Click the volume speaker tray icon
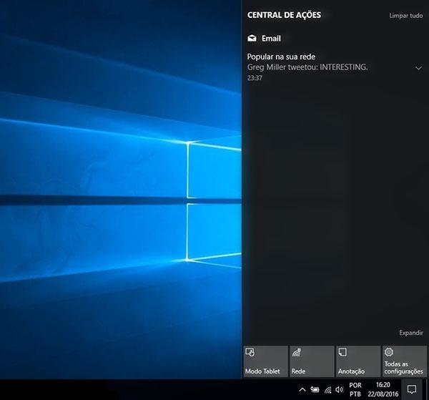 [339, 389]
